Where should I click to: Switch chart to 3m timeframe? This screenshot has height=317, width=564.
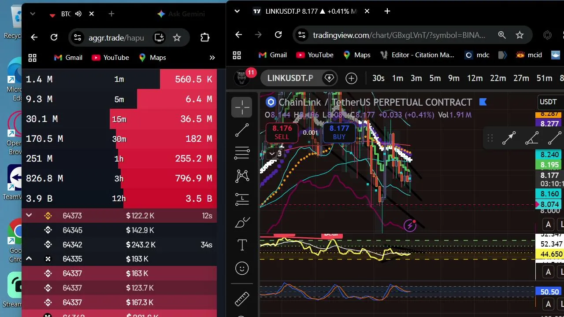pos(416,78)
